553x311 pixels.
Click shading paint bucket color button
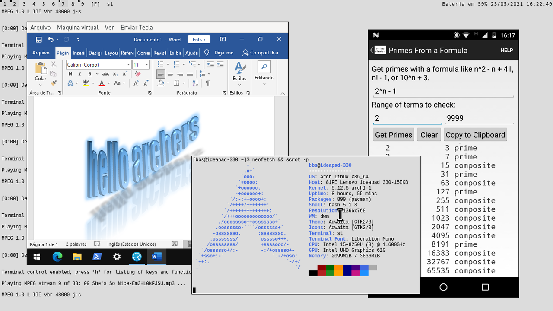(x=161, y=83)
